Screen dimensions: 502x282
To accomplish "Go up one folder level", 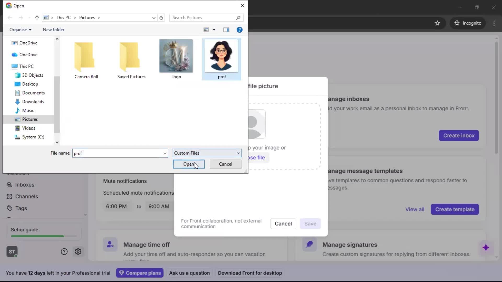I will click(37, 17).
